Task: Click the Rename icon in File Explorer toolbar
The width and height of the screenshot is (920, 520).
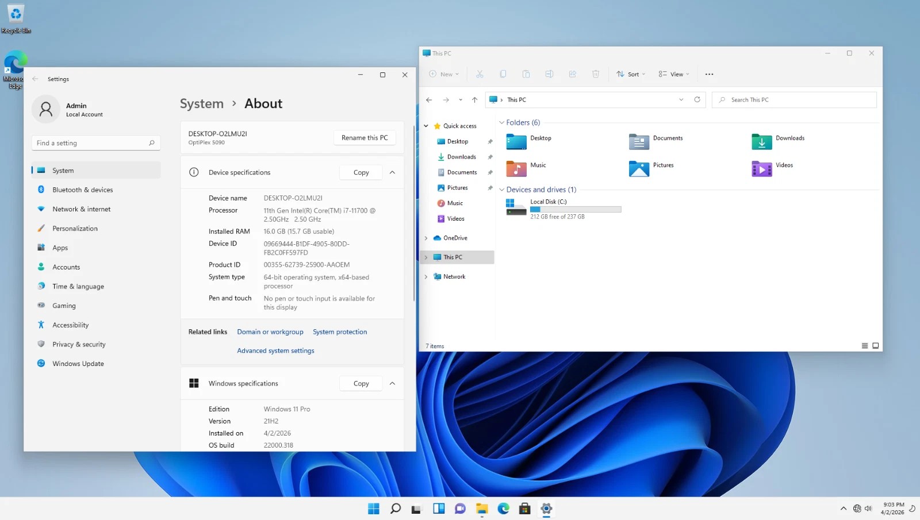Action: (549, 74)
